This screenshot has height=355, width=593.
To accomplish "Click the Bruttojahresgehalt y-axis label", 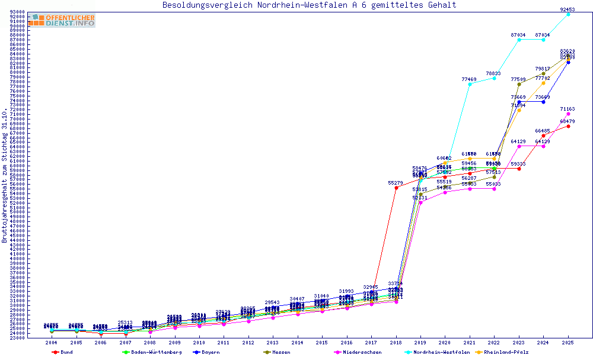I will [5, 175].
